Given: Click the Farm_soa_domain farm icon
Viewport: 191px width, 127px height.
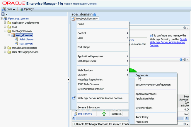Looking at the screenshot, I should click(x=6, y=18).
